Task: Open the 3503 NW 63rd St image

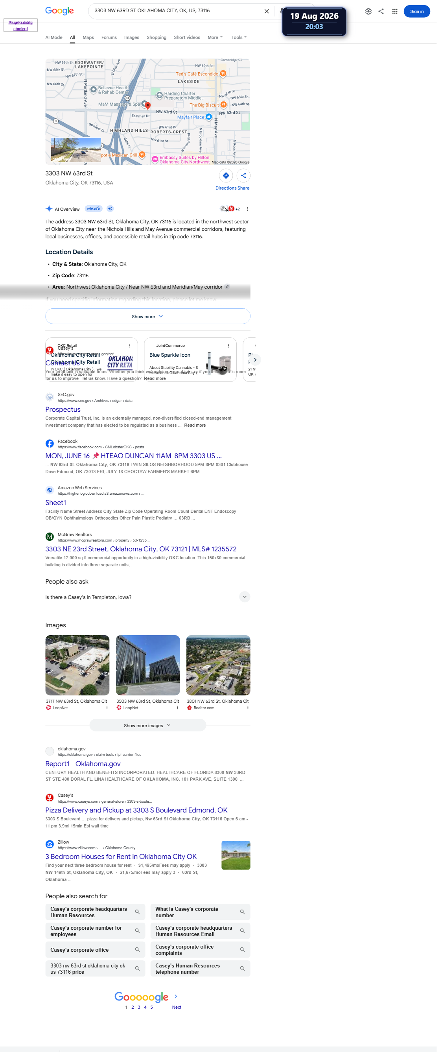Action: click(x=148, y=665)
